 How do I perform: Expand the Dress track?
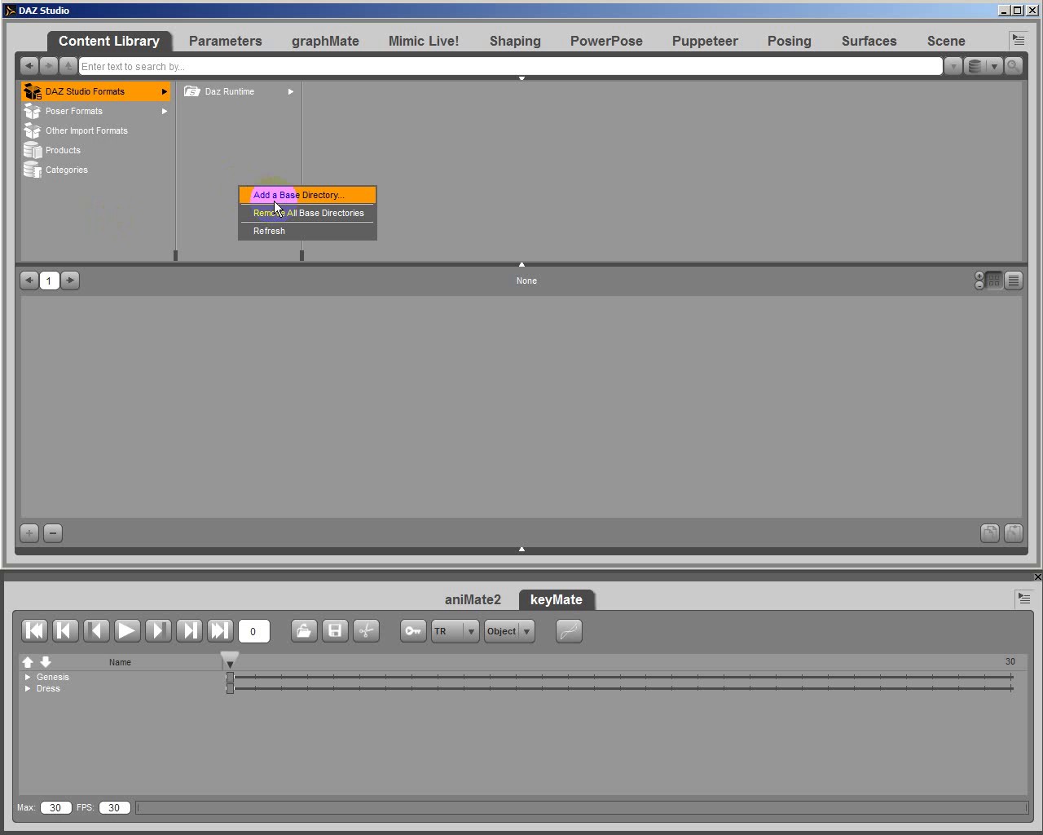tap(28, 688)
